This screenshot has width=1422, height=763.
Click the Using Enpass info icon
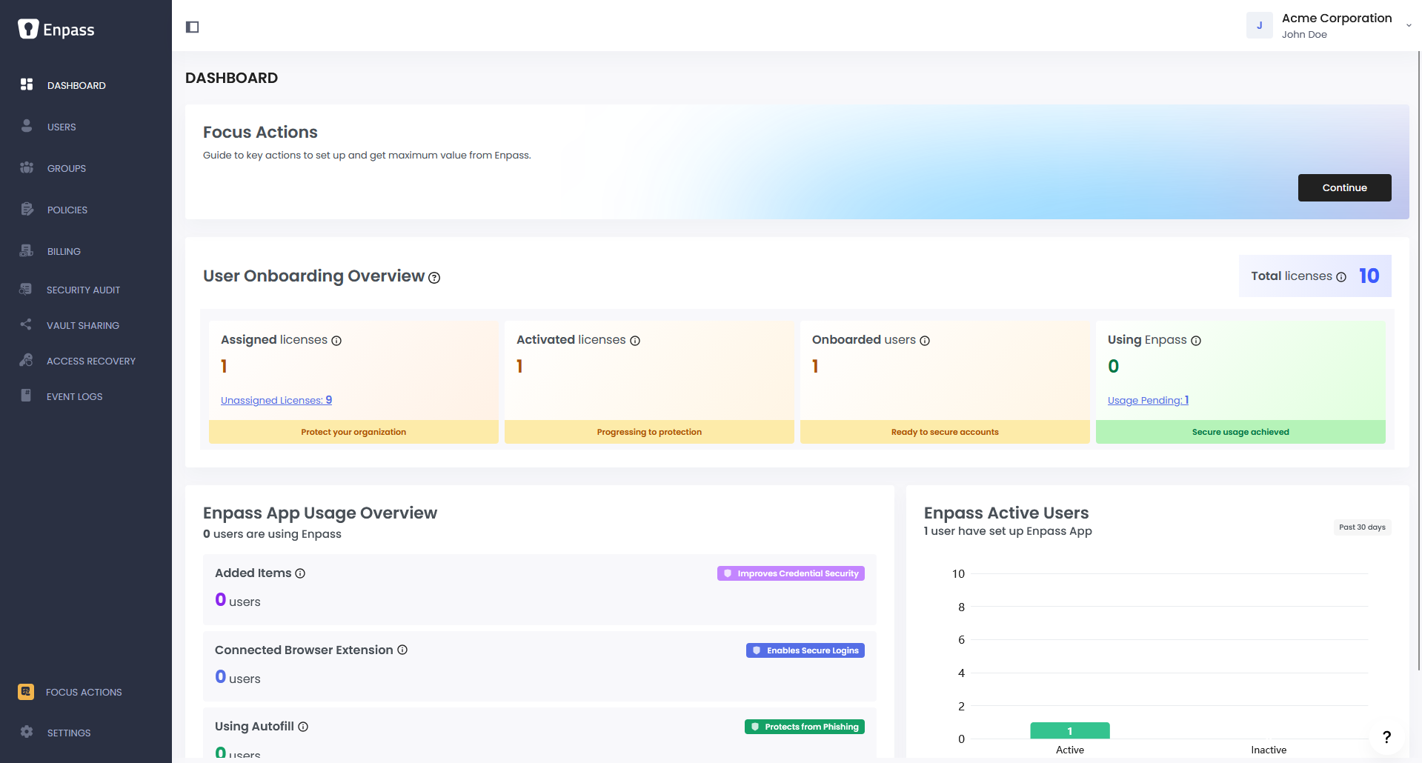(1196, 341)
